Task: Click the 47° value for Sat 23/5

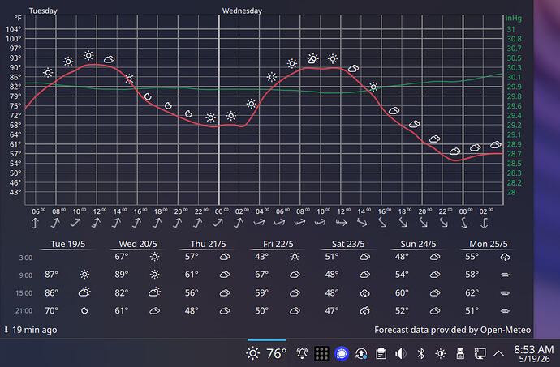Action: coord(332,310)
